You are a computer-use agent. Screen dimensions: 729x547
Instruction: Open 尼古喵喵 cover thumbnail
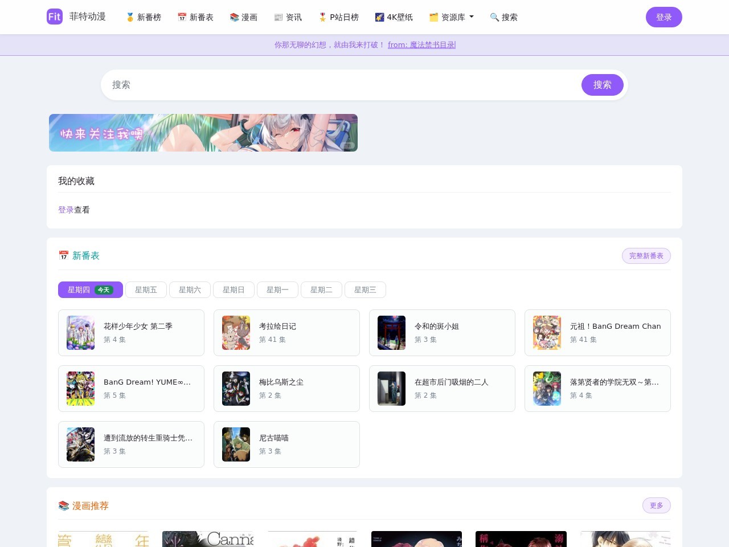point(236,444)
